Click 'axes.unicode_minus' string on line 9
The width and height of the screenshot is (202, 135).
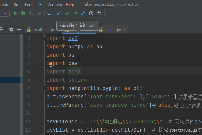pos(118,105)
